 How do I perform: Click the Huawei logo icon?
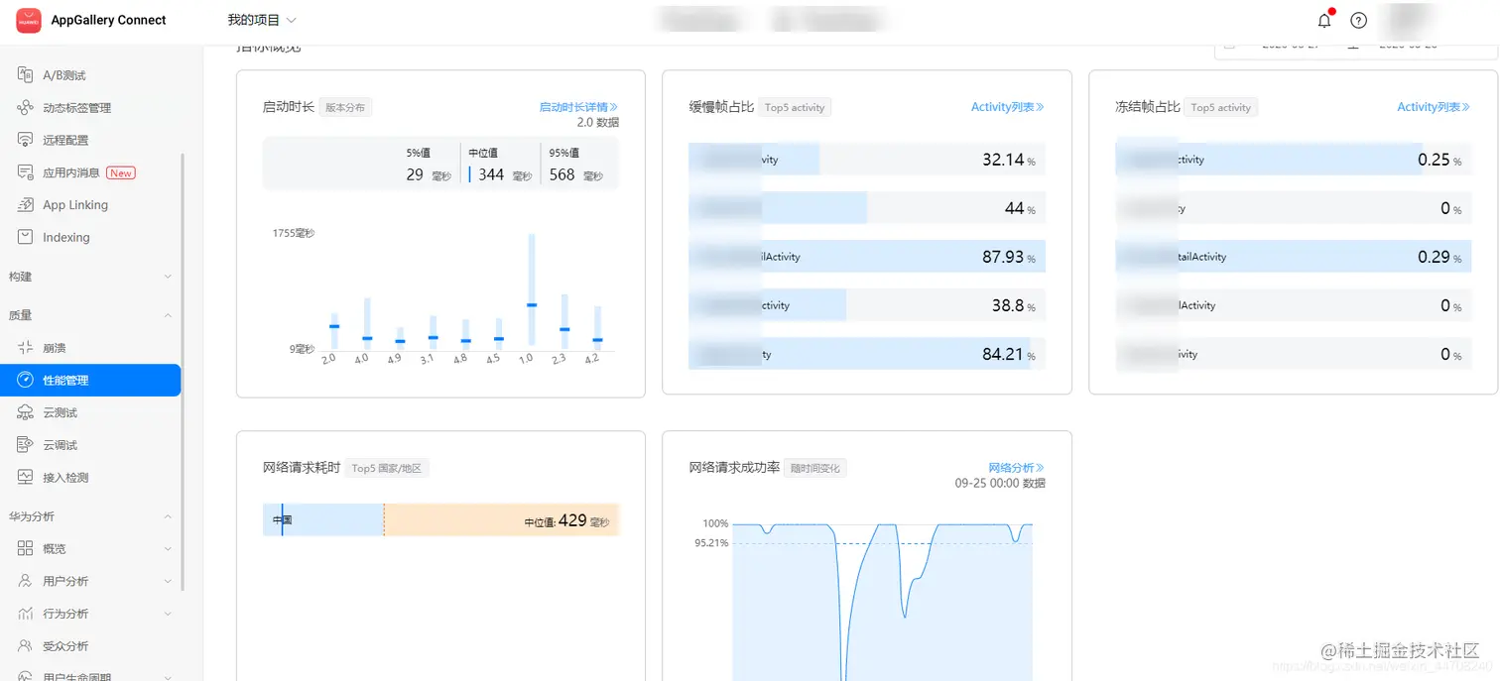point(28,20)
